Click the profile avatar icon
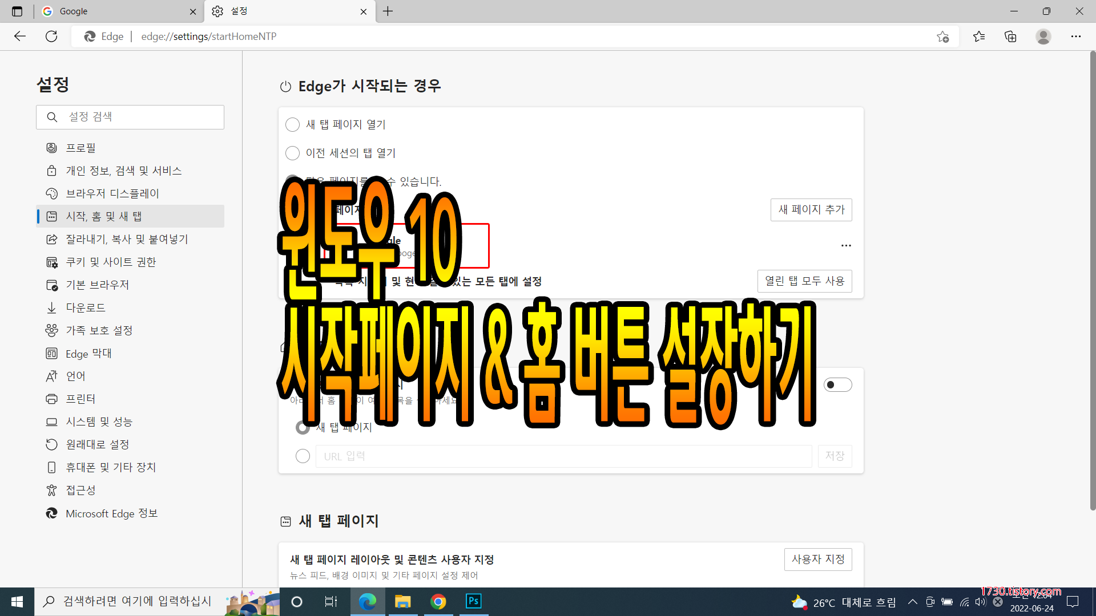The height and width of the screenshot is (616, 1096). [1043, 37]
